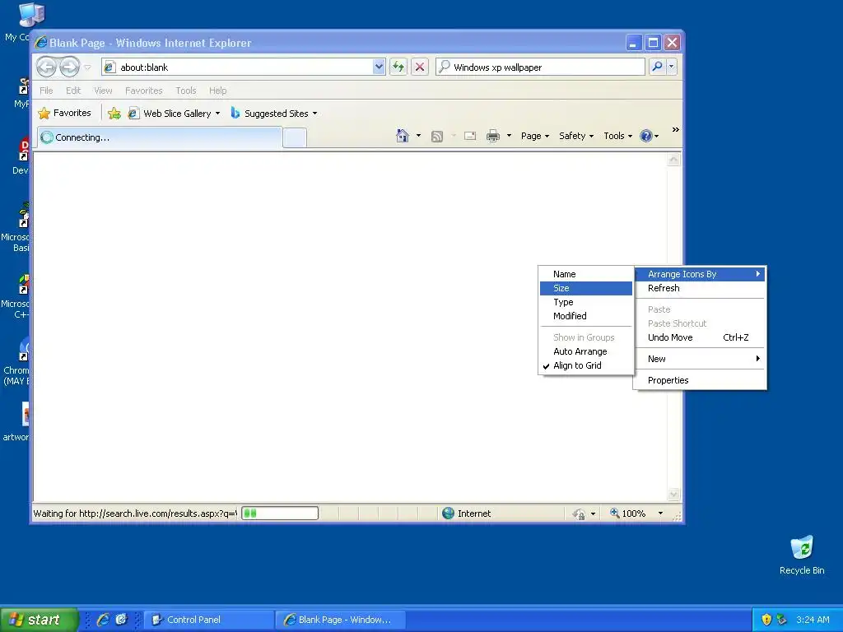This screenshot has width=843, height=632.
Task: Switch to Control Panel taskbar button
Action: (x=208, y=620)
